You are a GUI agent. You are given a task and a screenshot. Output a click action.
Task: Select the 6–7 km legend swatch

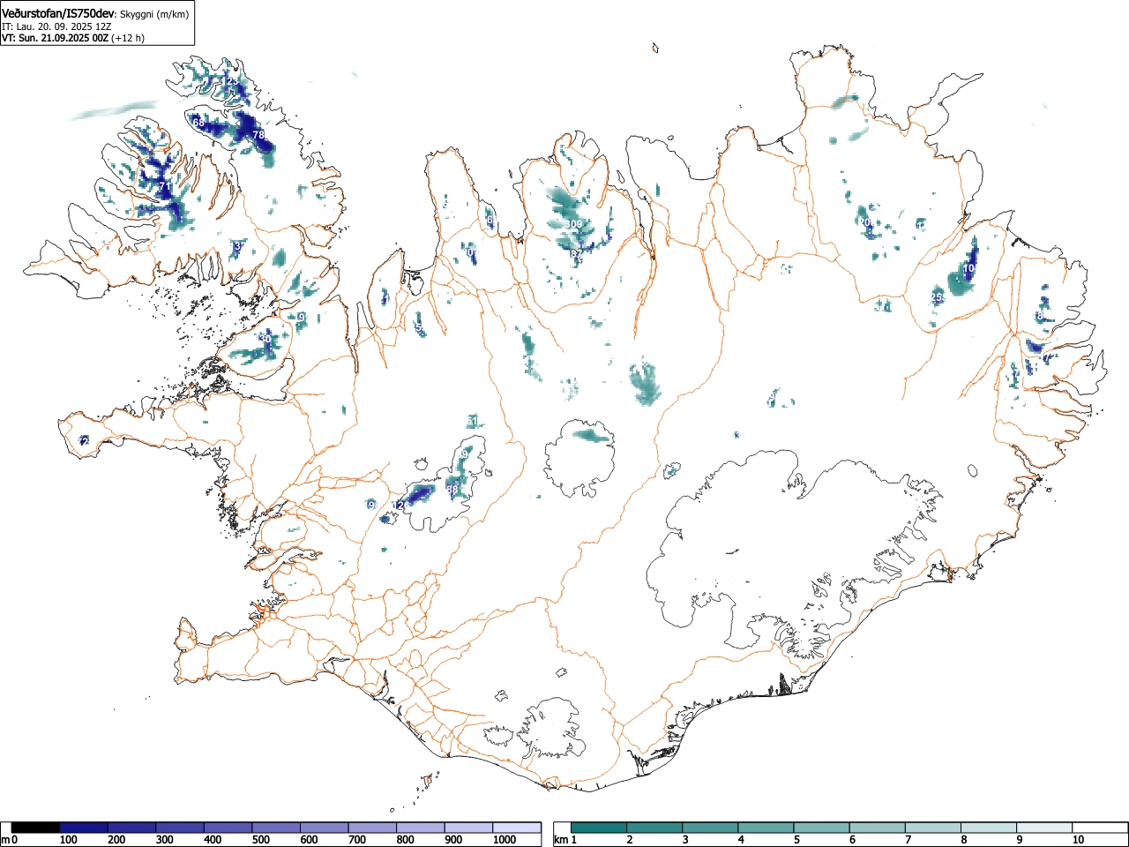(877, 828)
